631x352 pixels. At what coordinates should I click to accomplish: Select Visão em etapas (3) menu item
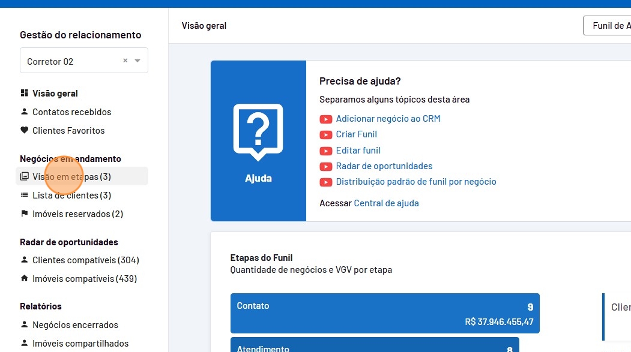[x=71, y=177]
